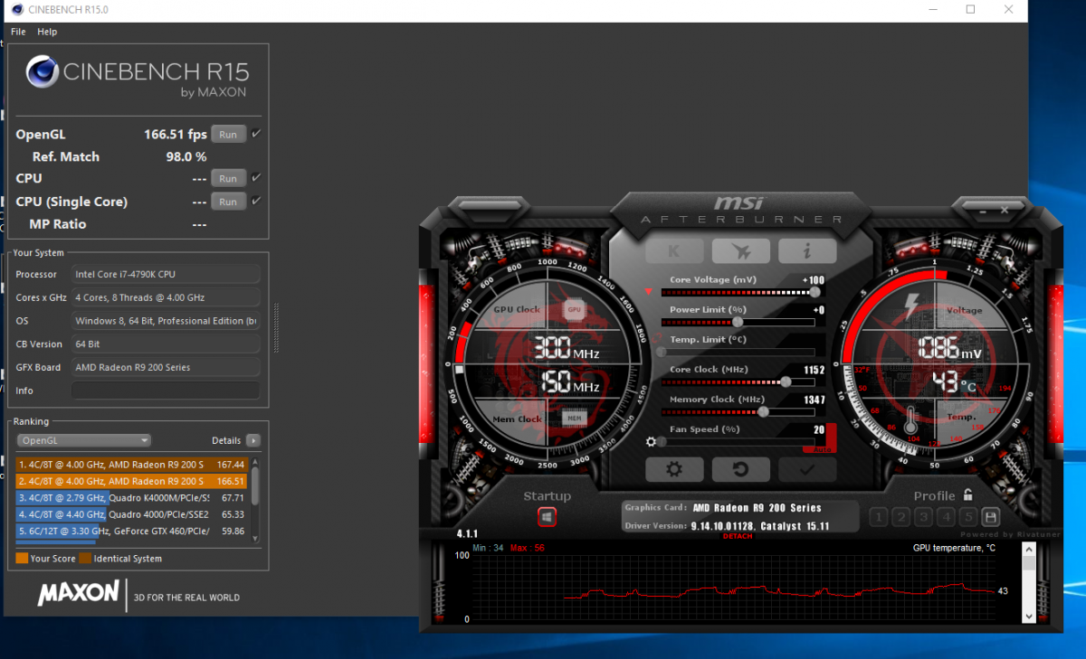
Task: Click the Profile padlock icon
Action: 968,495
